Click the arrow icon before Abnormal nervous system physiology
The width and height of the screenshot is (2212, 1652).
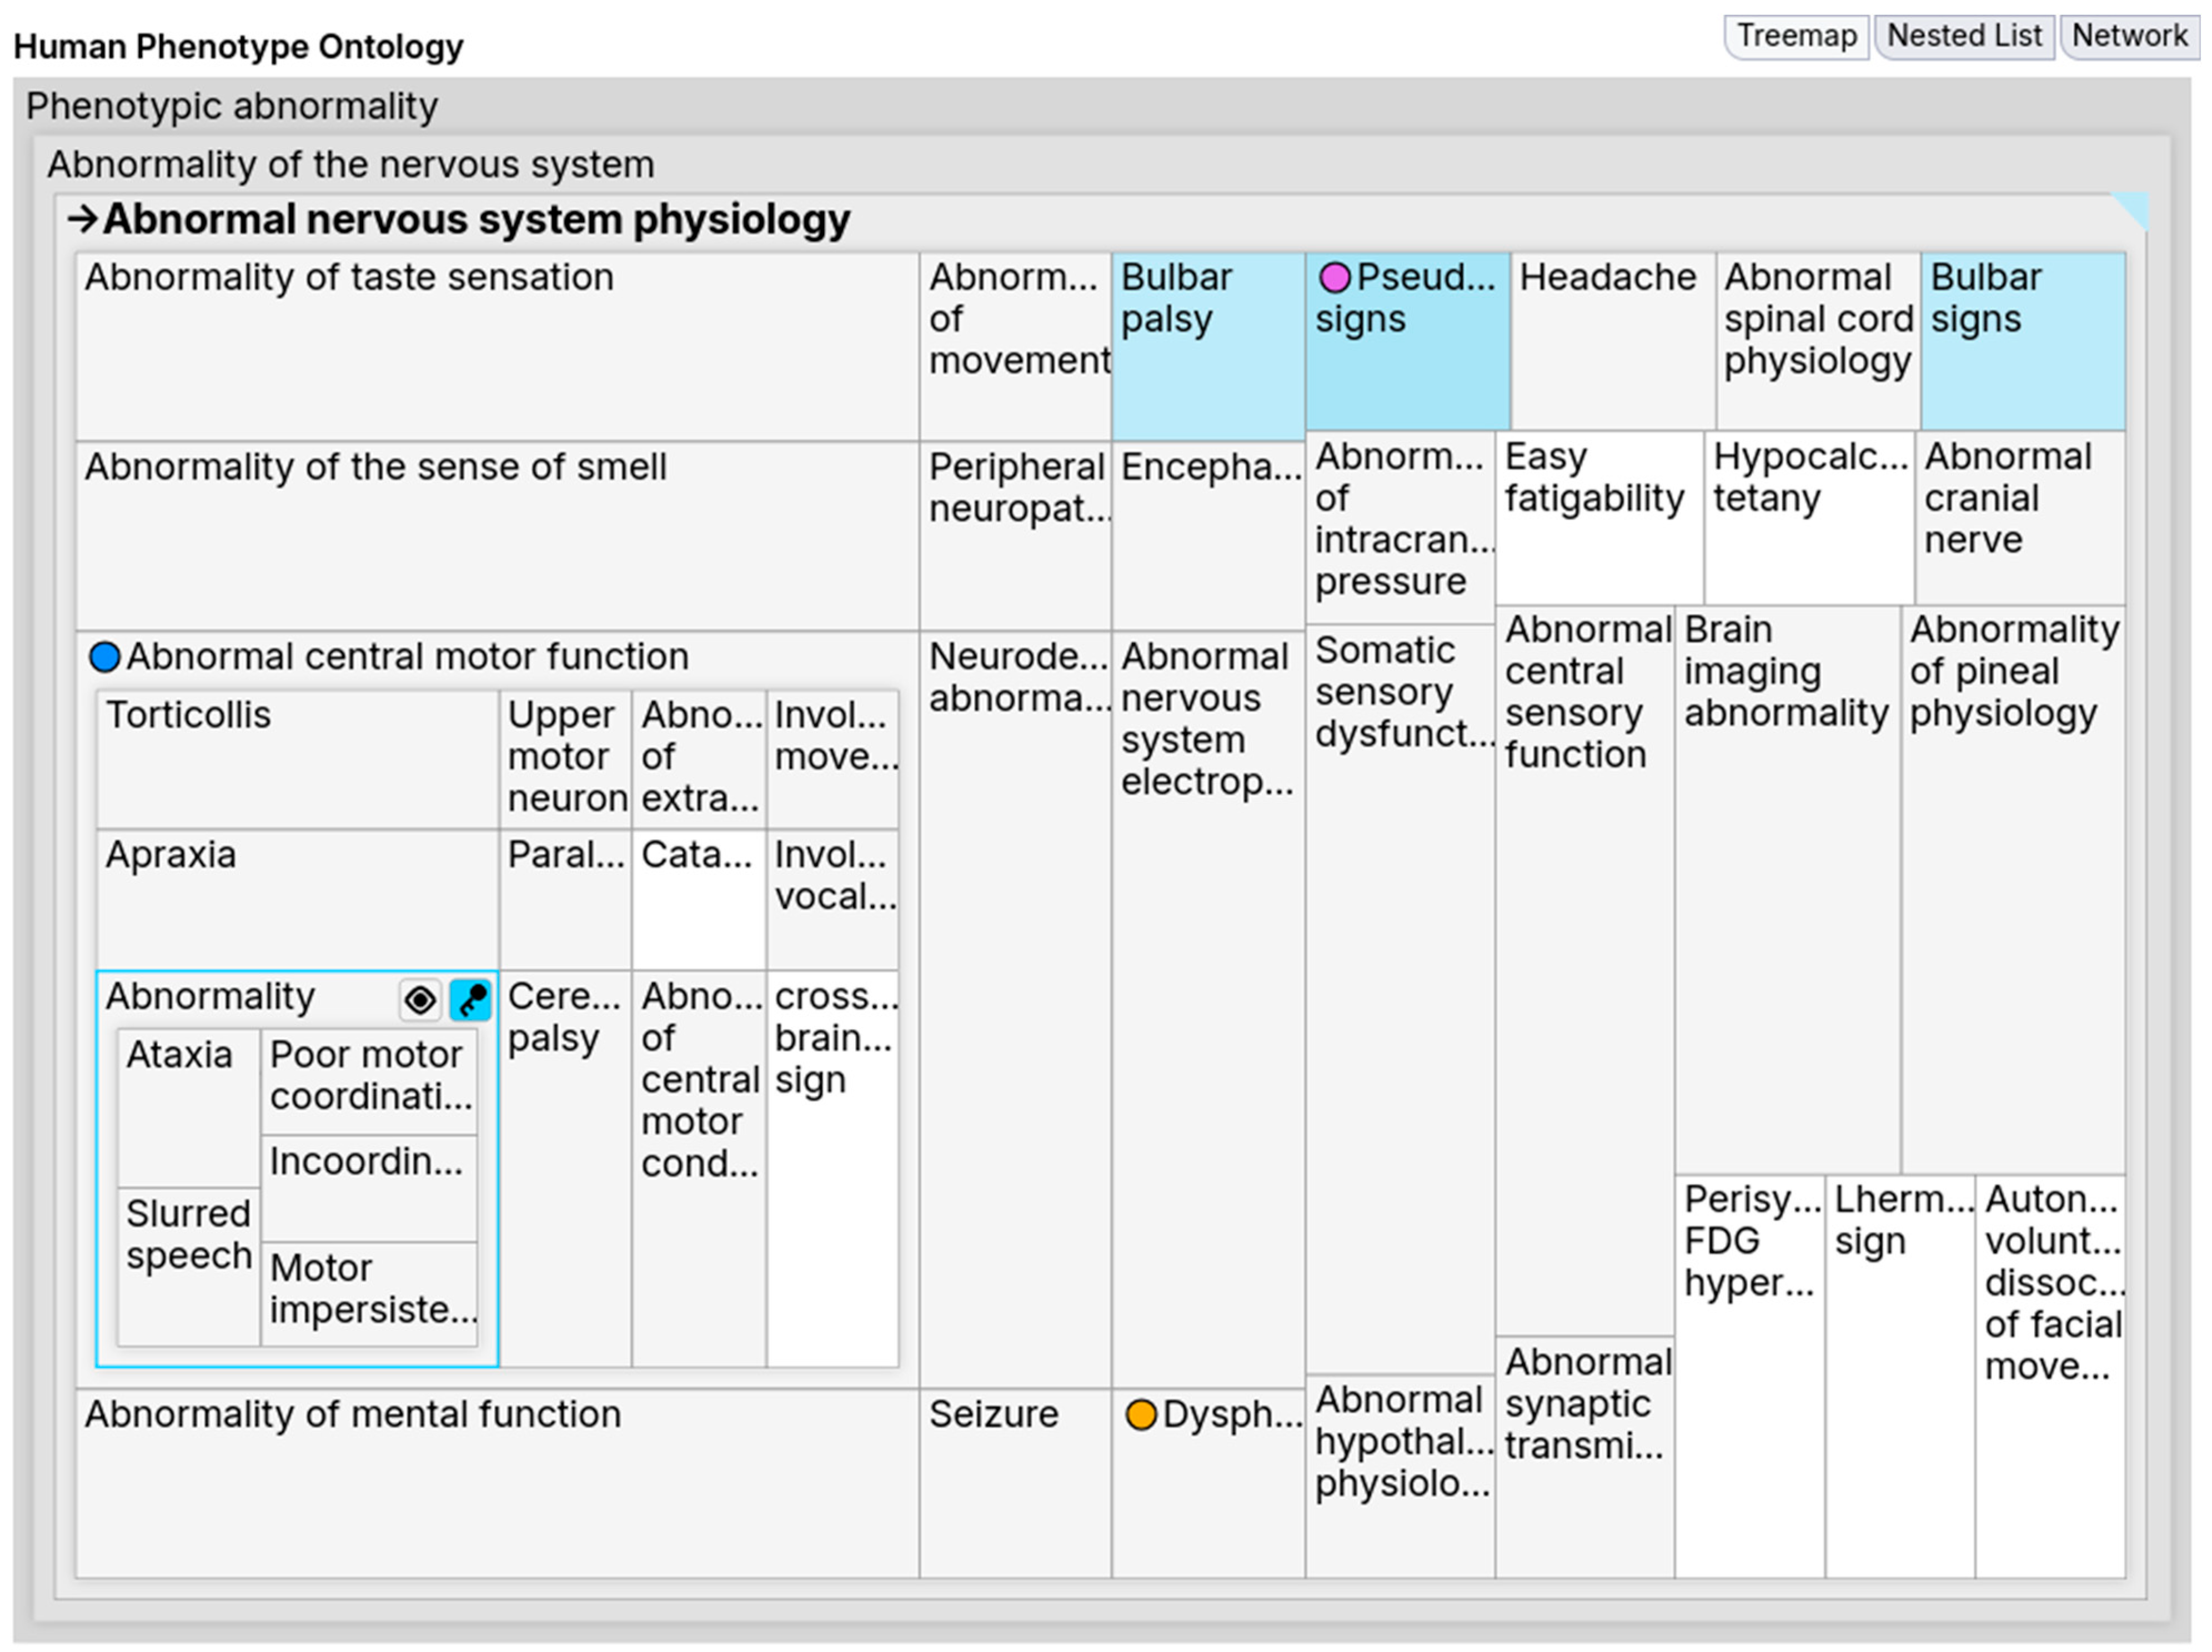(82, 219)
